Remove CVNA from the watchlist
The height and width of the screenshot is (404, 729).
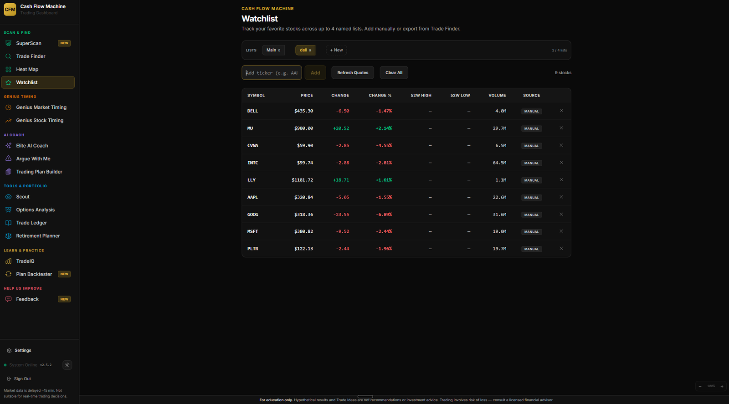(x=561, y=145)
